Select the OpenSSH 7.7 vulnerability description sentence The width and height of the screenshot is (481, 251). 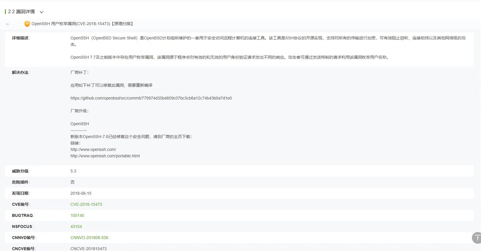tap(230, 57)
